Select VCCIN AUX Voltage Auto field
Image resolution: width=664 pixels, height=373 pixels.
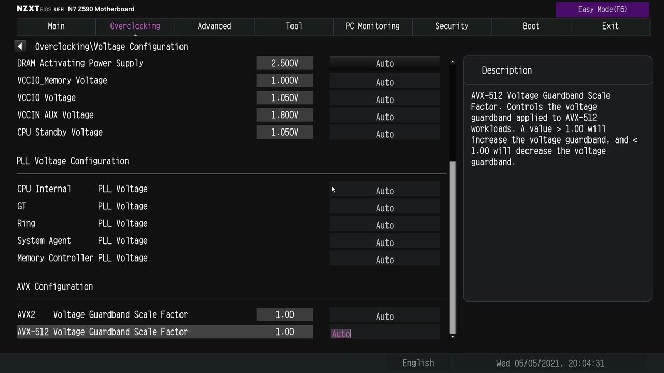click(x=385, y=116)
